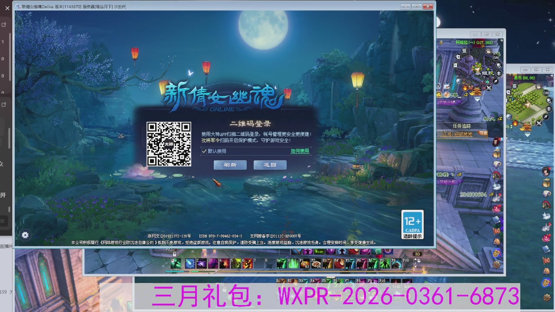This screenshot has height=312, width=555.
Task: Open the settings gear in the login screen corner
Action: click(25, 235)
